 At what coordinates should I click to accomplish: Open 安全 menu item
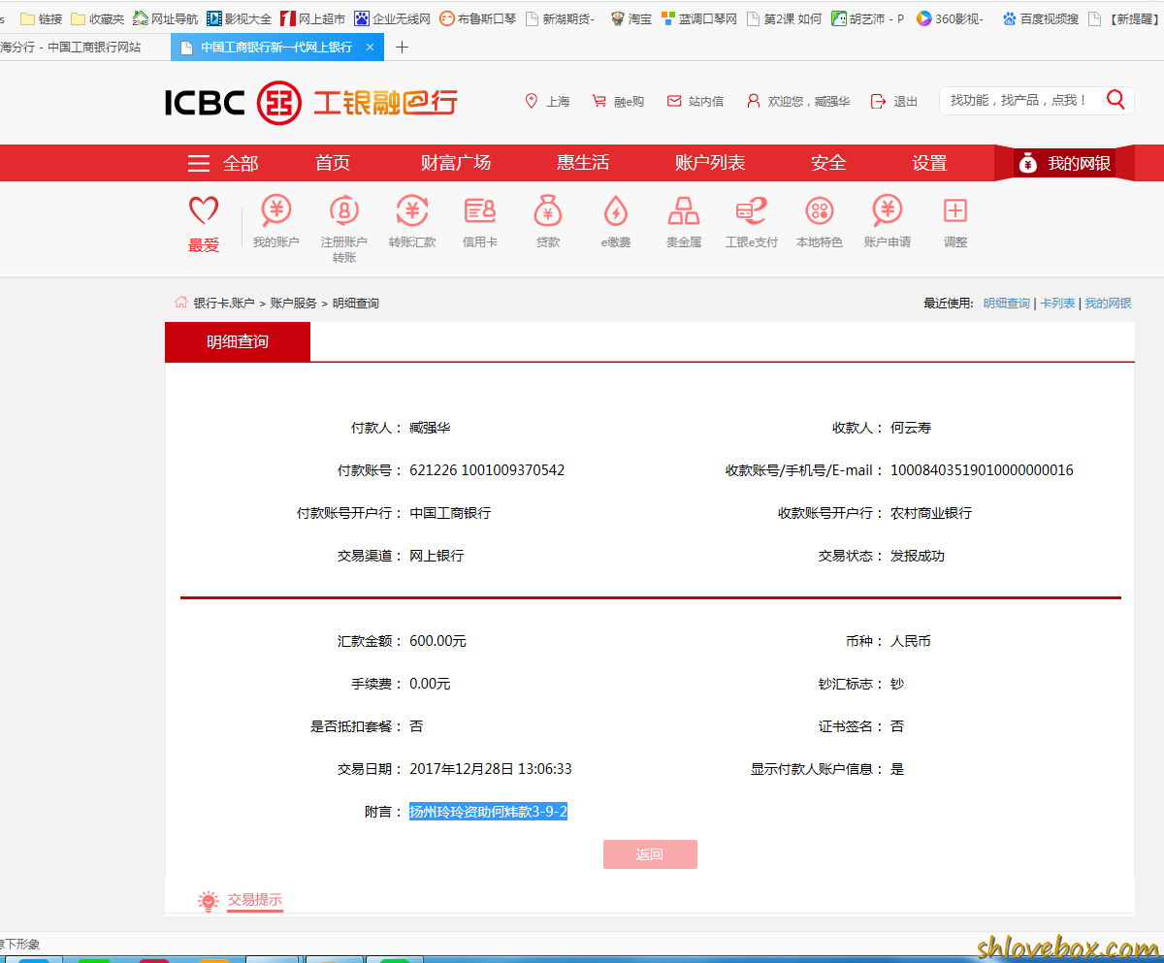pyautogui.click(x=828, y=163)
